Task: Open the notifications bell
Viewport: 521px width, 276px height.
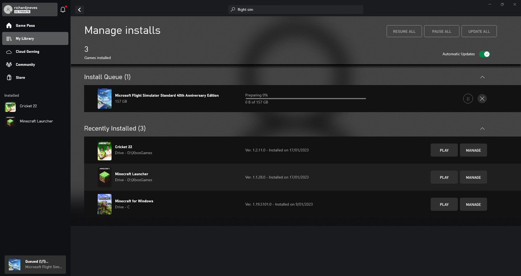Action: click(x=63, y=9)
